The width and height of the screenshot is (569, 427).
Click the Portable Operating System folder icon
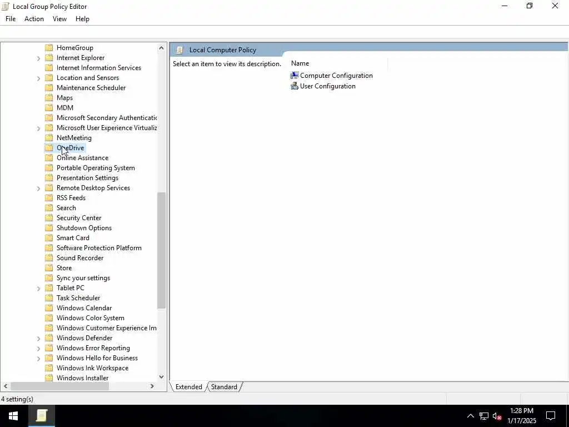(x=49, y=168)
